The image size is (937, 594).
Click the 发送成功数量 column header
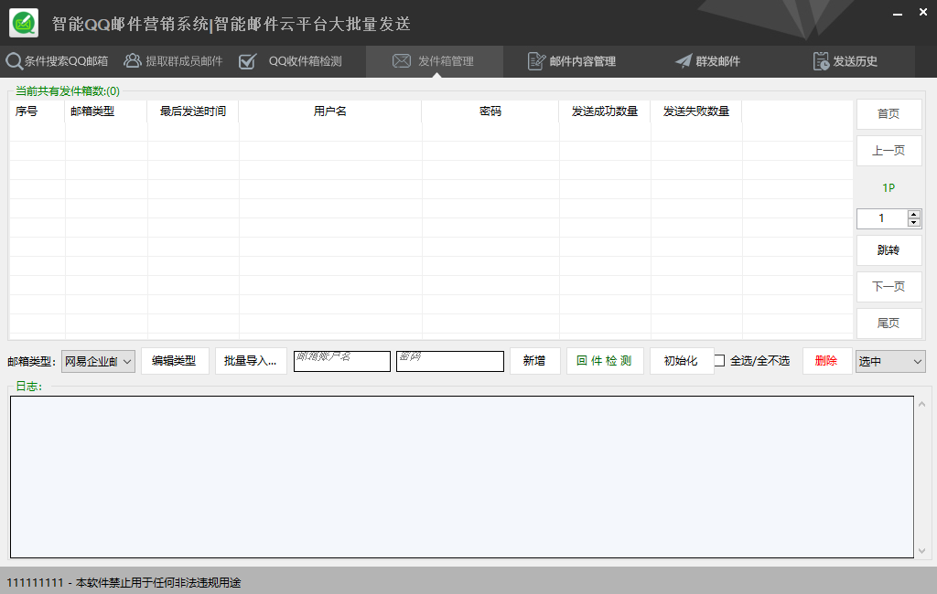(x=605, y=111)
